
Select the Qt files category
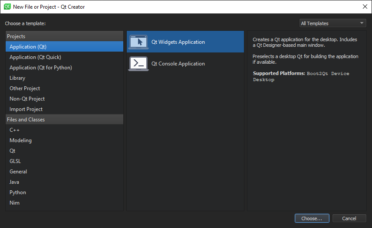pos(64,151)
